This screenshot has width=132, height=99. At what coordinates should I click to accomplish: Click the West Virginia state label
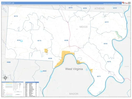click(74, 69)
